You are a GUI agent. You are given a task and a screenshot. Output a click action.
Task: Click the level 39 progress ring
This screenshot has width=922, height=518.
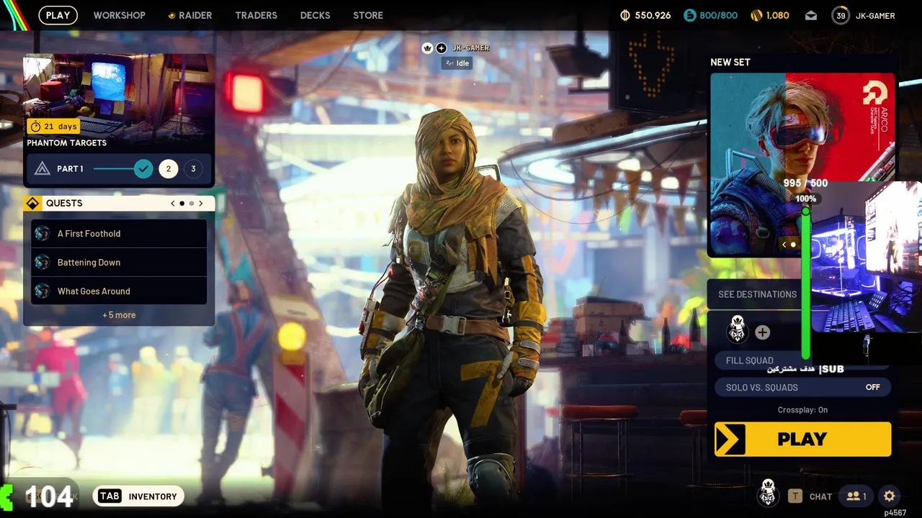pyautogui.click(x=841, y=15)
